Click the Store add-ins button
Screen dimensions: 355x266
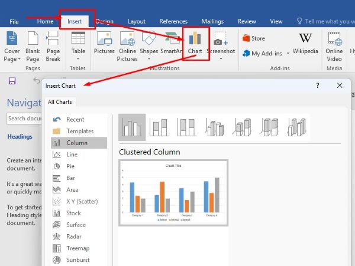click(253, 38)
